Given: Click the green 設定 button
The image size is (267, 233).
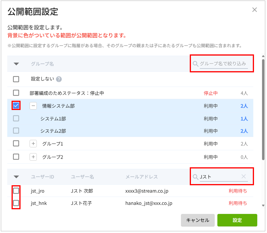Looking at the screenshot, I should [x=237, y=220].
